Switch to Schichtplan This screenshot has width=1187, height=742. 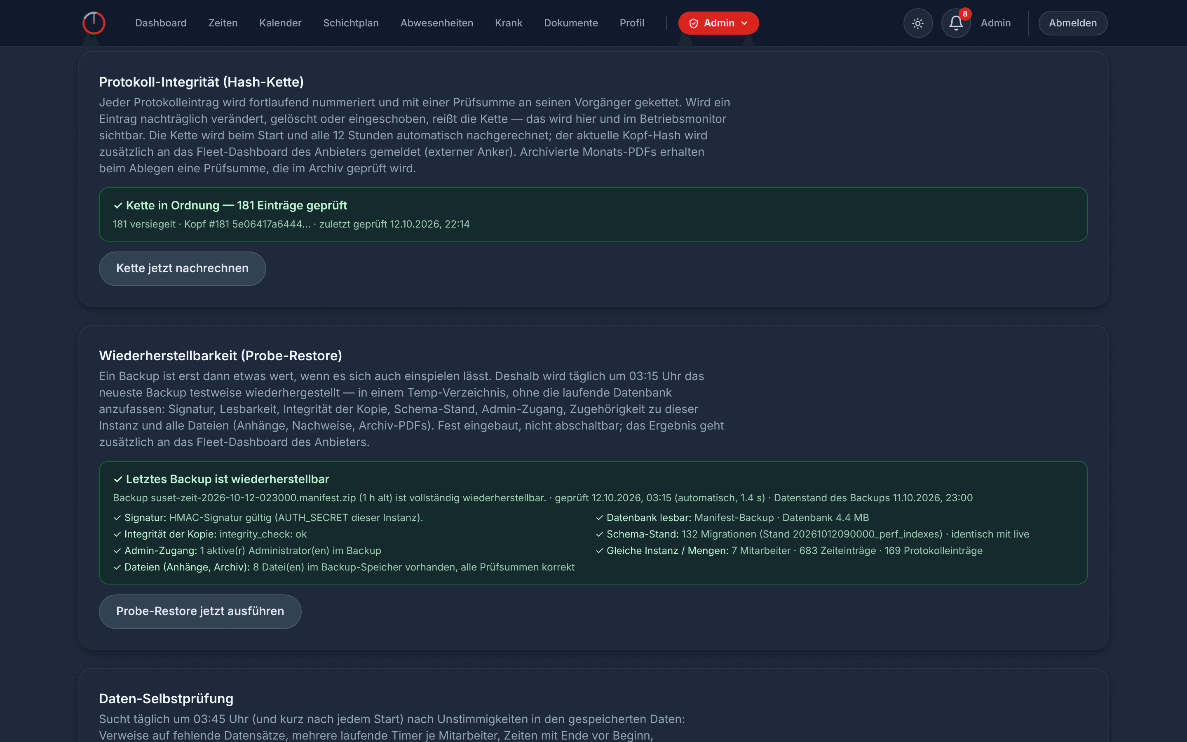pos(351,23)
